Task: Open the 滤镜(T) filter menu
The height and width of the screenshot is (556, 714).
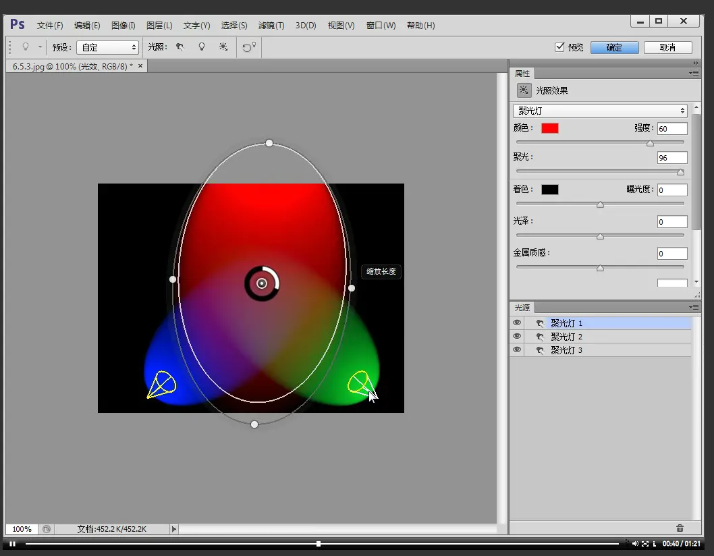Action: click(271, 26)
